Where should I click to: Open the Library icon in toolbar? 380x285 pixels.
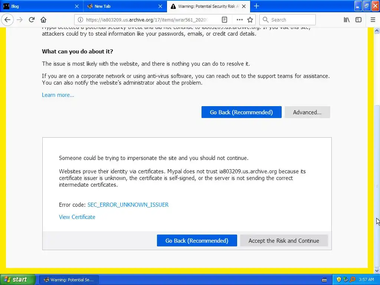tap(347, 20)
